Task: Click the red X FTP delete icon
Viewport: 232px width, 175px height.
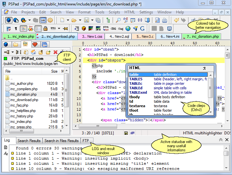Action: [x=55, y=52]
